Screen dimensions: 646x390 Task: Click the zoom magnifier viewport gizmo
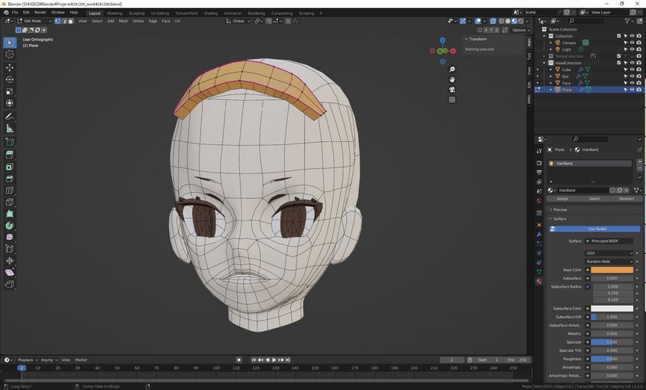452,69
